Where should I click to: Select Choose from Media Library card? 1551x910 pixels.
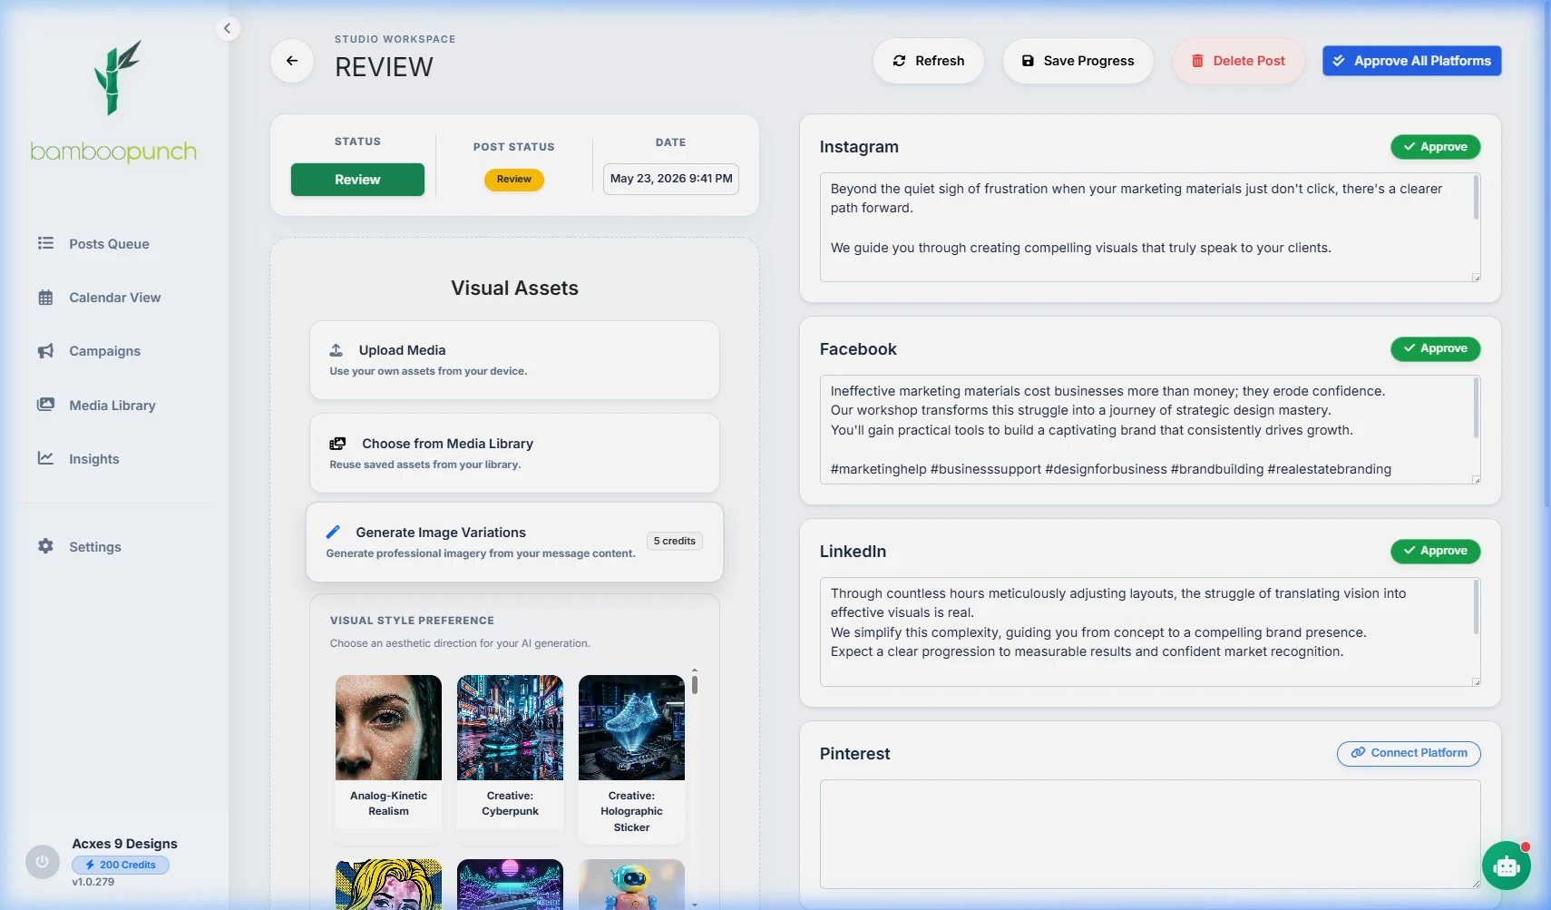[514, 454]
